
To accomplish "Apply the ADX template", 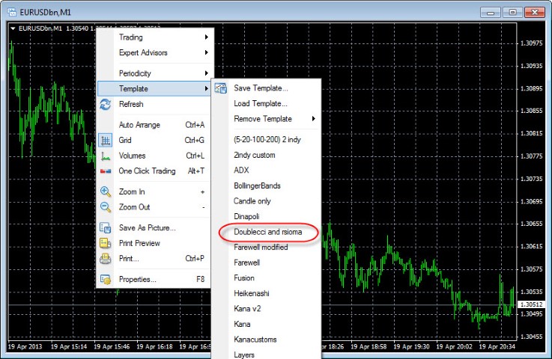I will pyautogui.click(x=266, y=171).
